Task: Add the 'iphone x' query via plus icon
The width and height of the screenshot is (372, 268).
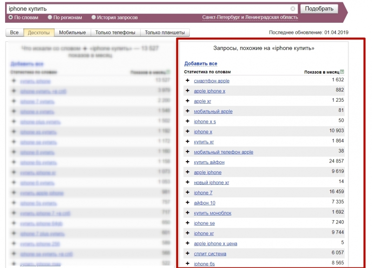Action: 188,131
